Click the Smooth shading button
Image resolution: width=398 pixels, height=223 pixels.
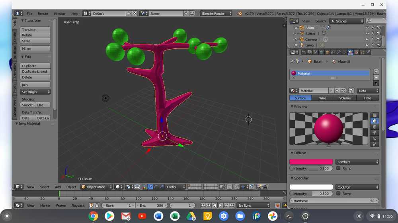pos(27,105)
